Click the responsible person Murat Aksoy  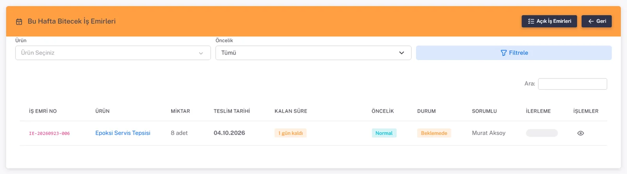pyautogui.click(x=489, y=133)
